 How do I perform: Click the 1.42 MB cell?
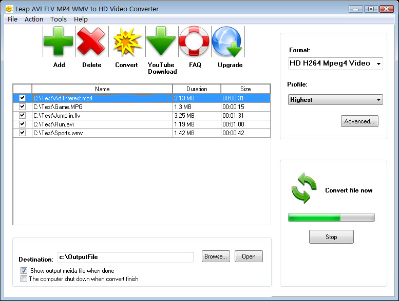click(x=197, y=133)
